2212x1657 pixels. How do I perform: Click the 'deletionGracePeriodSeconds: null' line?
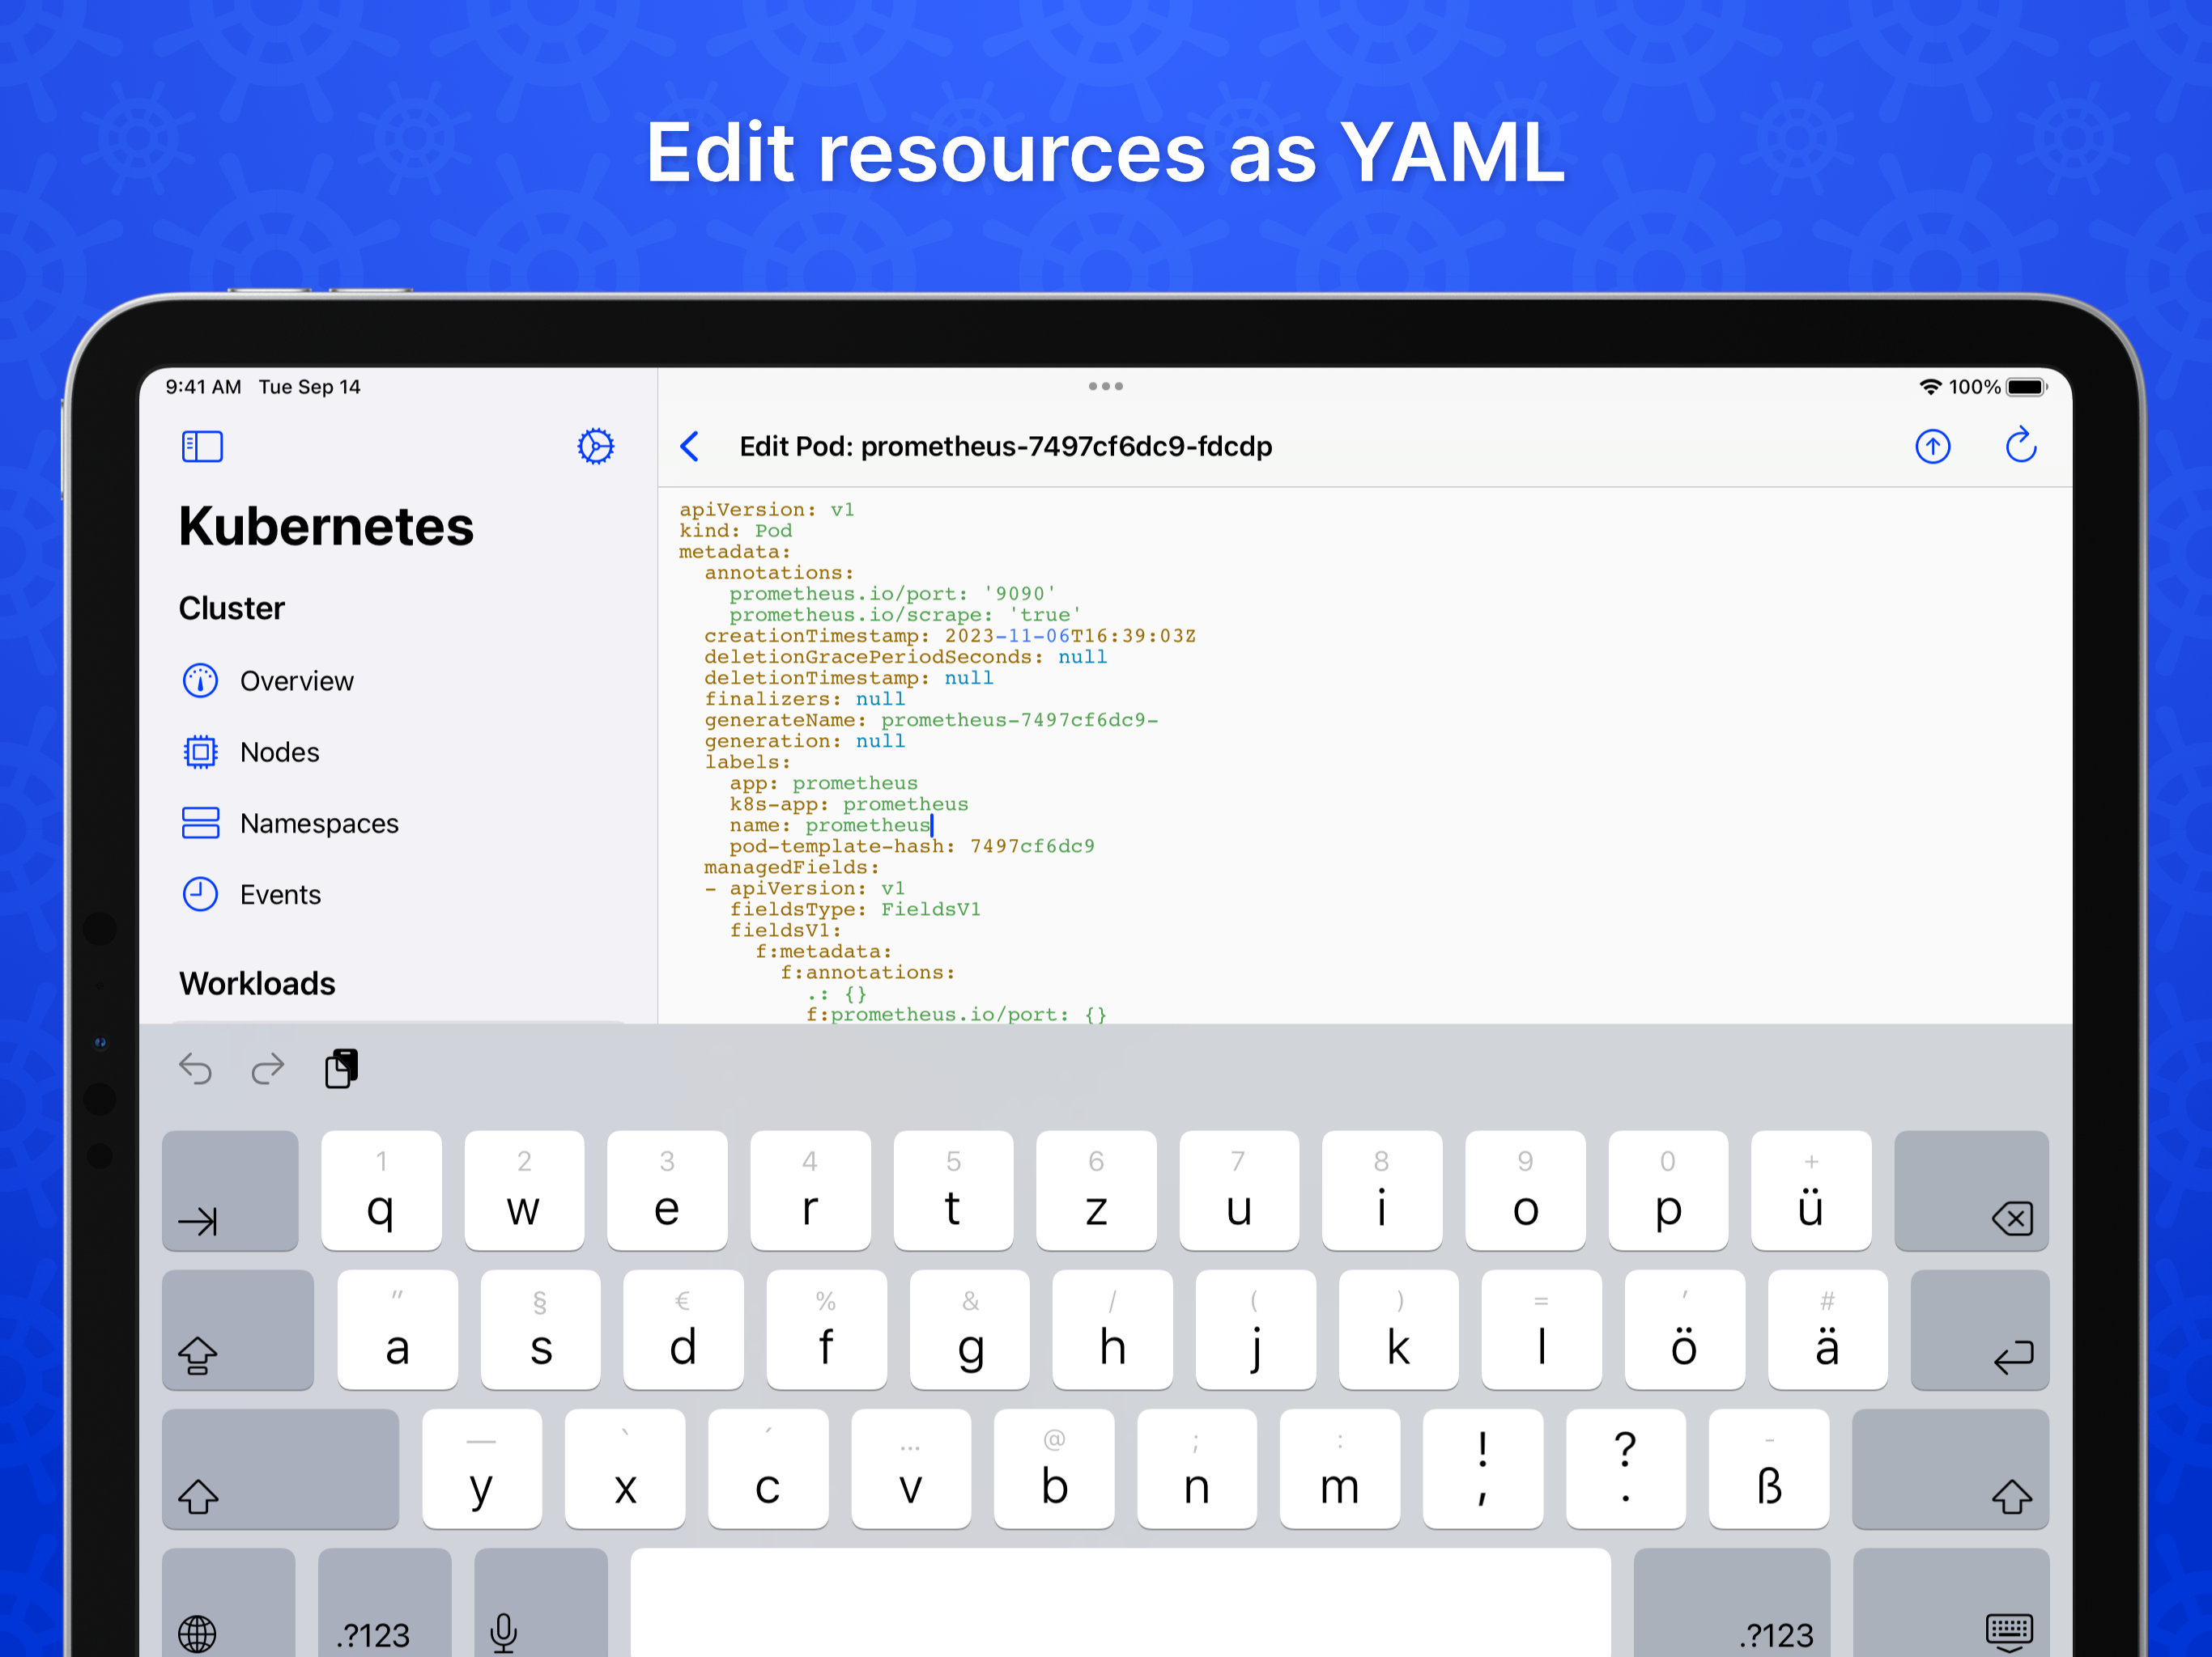[x=906, y=657]
